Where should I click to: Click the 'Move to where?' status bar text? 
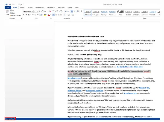[x=10, y=119]
